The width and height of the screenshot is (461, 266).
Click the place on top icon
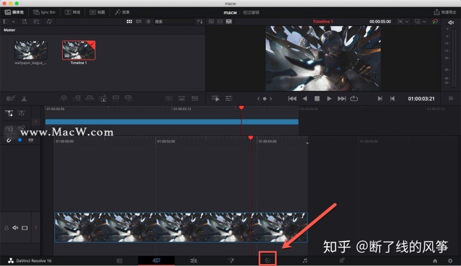[x=115, y=98]
